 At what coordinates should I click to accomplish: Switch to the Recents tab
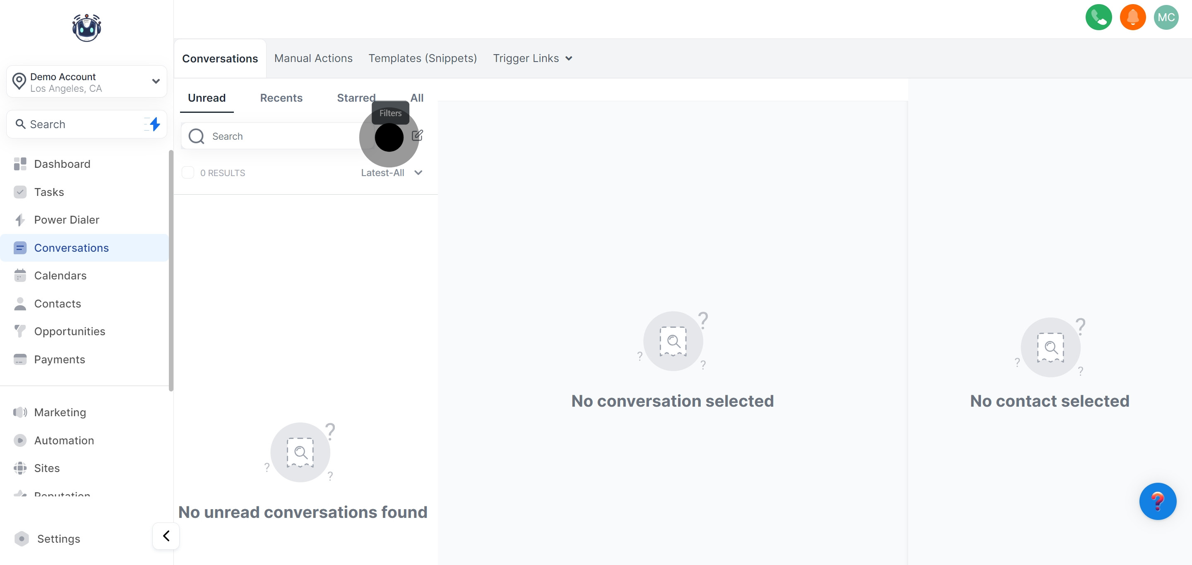point(281,98)
